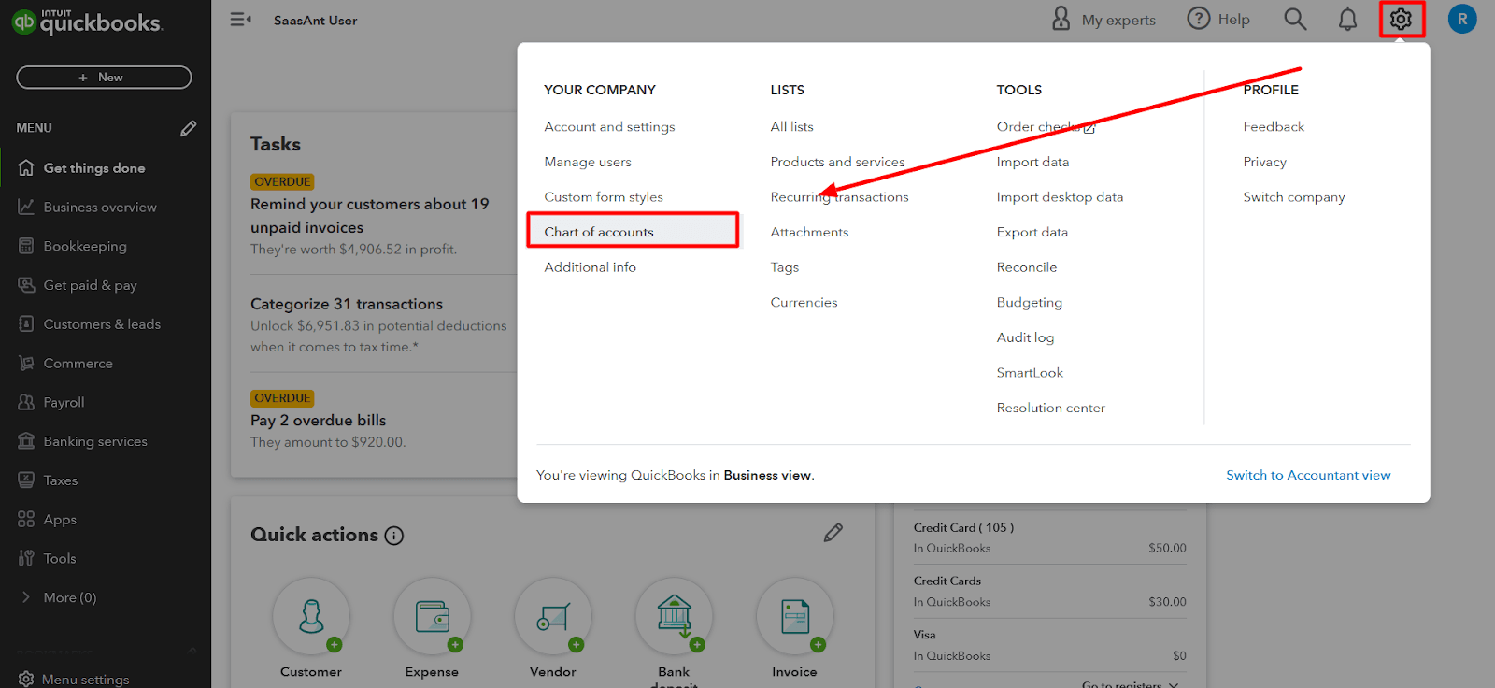Screen dimensions: 1495x688
Task: Open Attachments list
Action: [x=809, y=232]
